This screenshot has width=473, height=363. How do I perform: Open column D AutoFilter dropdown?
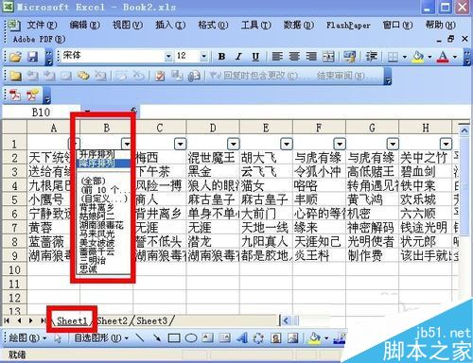(234, 144)
